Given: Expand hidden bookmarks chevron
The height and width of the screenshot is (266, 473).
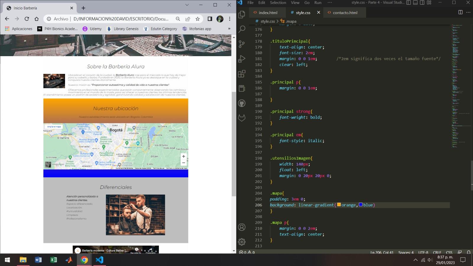Looking at the screenshot, I should (229, 29).
